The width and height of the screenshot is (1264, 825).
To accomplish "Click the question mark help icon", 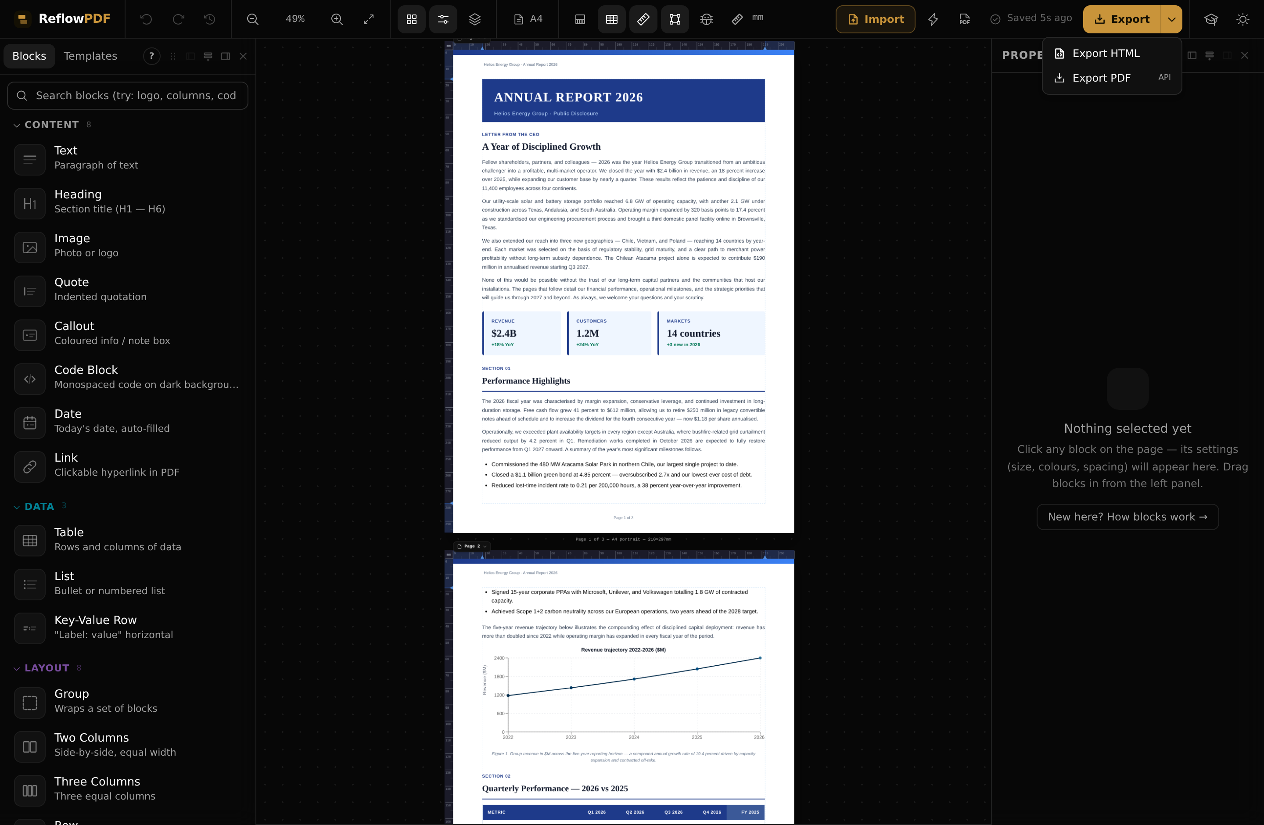I will pyautogui.click(x=152, y=56).
